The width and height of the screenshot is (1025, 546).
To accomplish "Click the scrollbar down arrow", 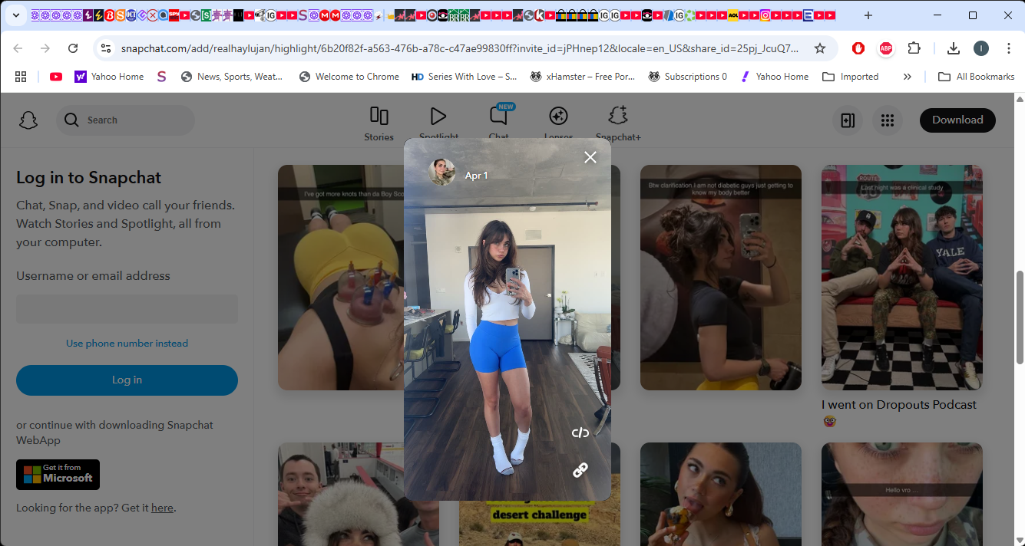I will (x=1020, y=540).
